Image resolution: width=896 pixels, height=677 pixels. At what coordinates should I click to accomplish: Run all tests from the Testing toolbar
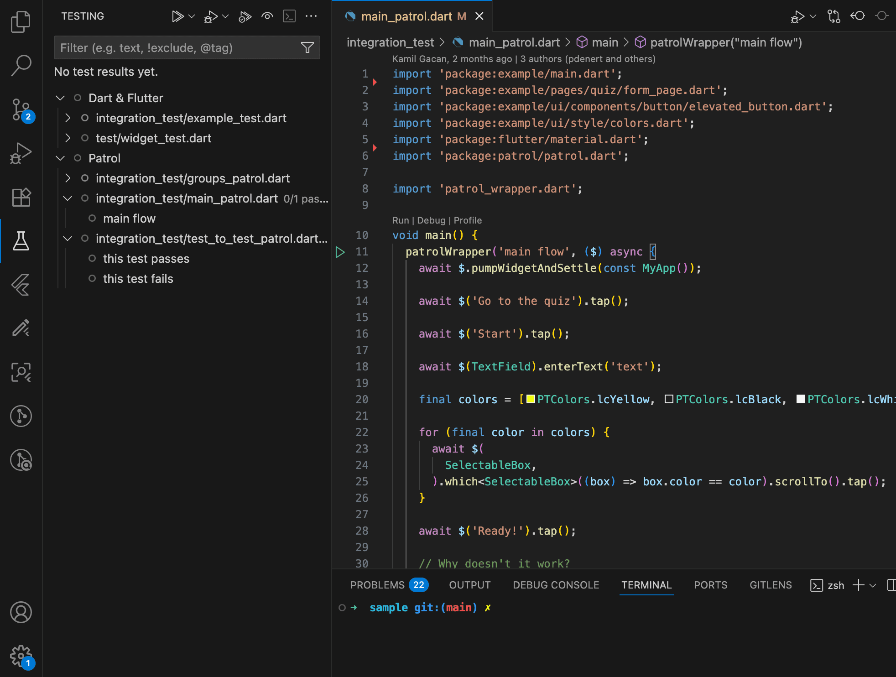click(x=178, y=16)
